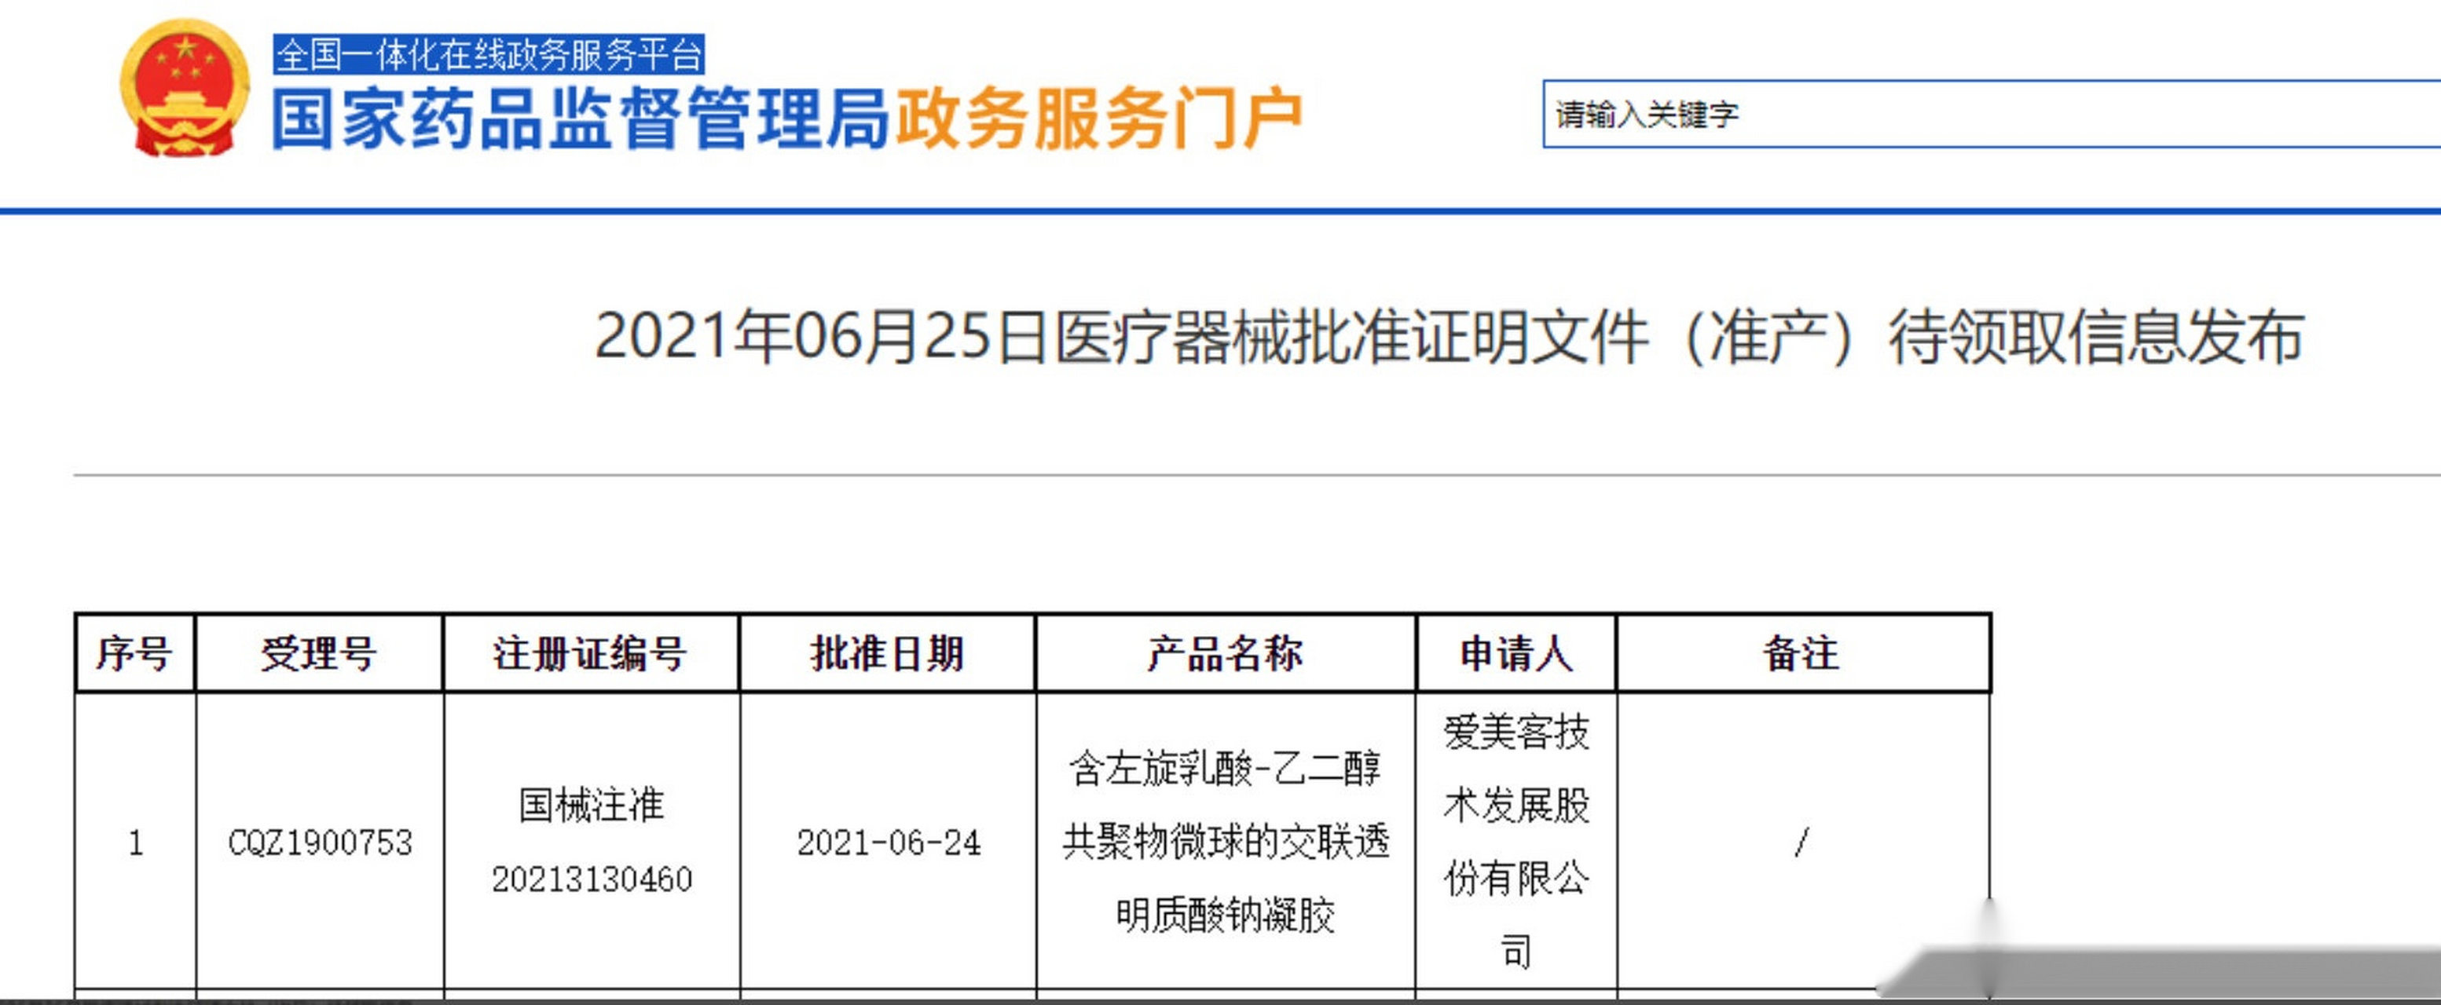The image size is (2441, 1005).
Task: Click the applicant 爱美客技术发展股份有限公司
Action: coord(1516,839)
